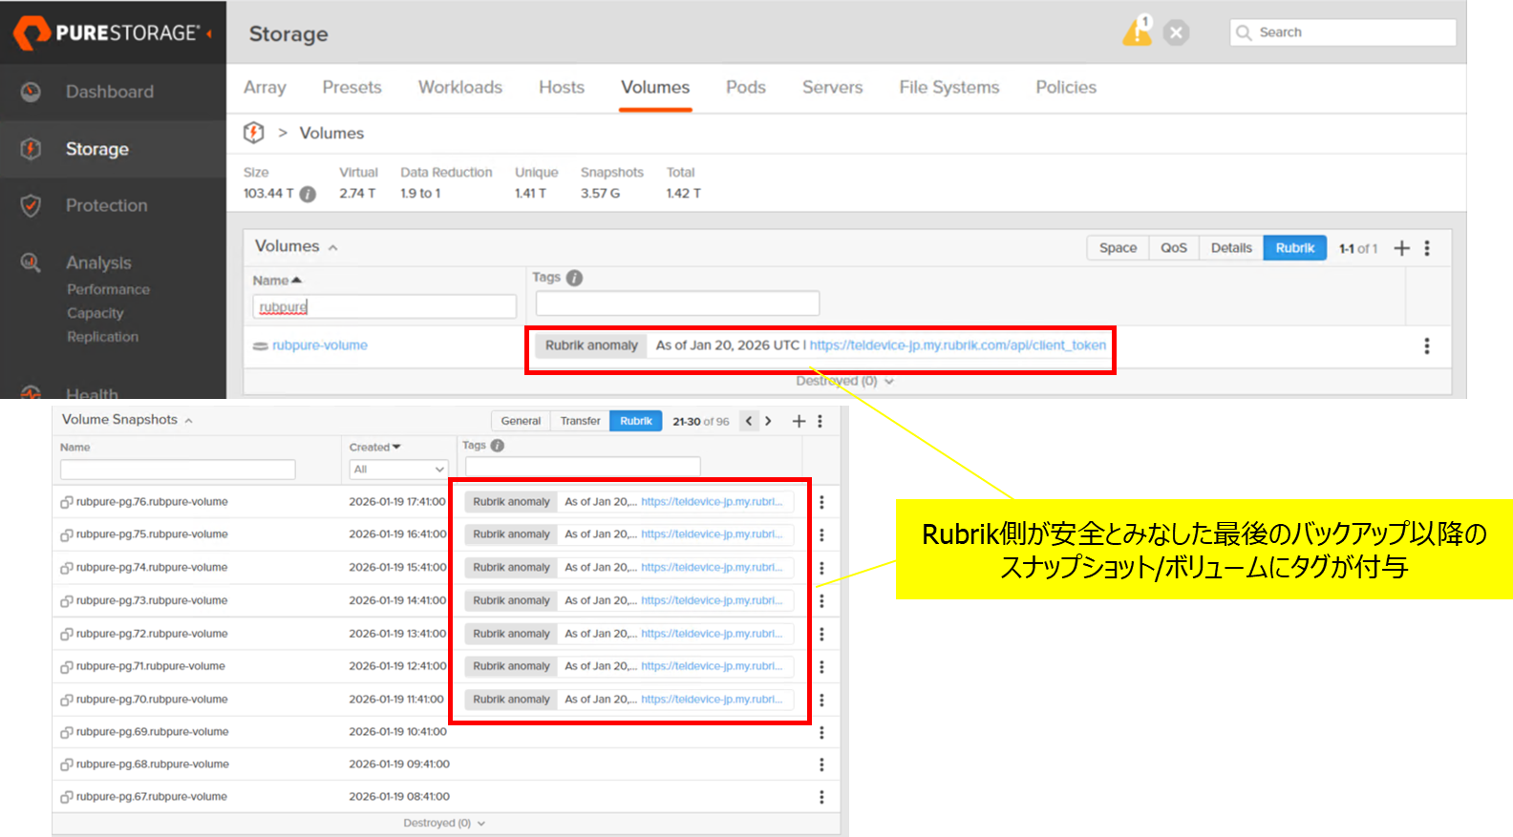Click the Size info icon
This screenshot has width=1513, height=837.
point(308,194)
